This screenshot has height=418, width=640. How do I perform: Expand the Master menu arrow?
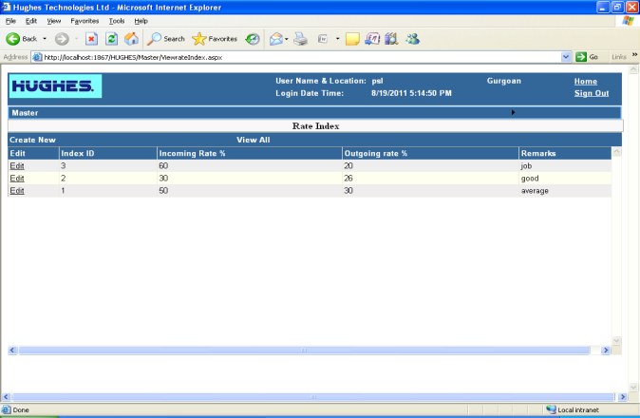[514, 112]
